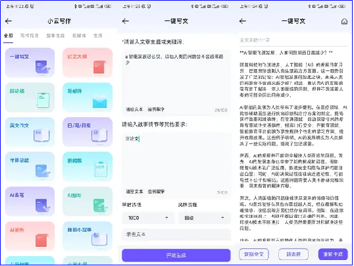The width and height of the screenshot is (354, 266).
Task: Open the 一键写文 card icon
Action: [x=42, y=67]
